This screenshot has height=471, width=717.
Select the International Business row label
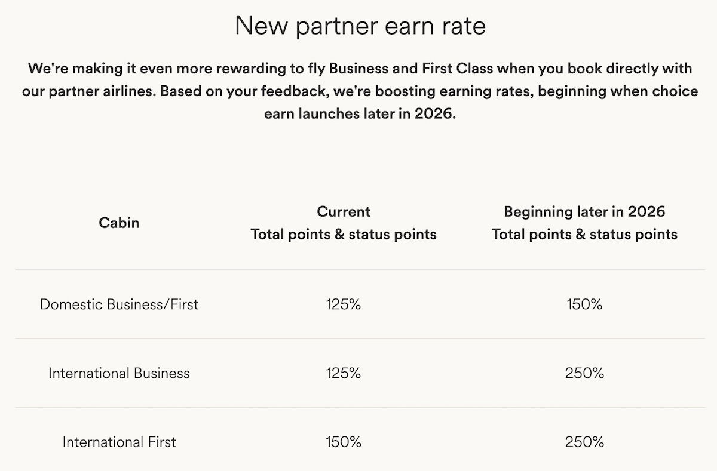click(119, 373)
